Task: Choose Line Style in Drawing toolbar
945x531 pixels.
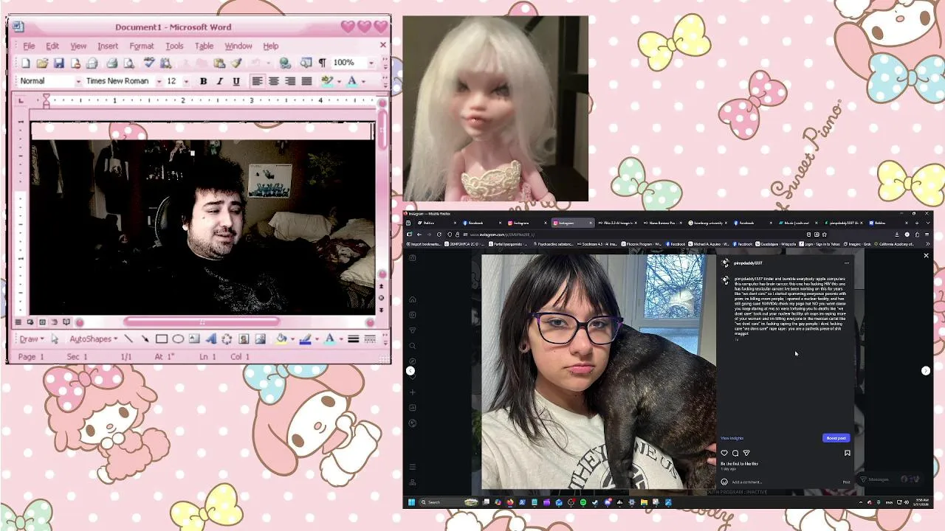Action: click(x=354, y=339)
